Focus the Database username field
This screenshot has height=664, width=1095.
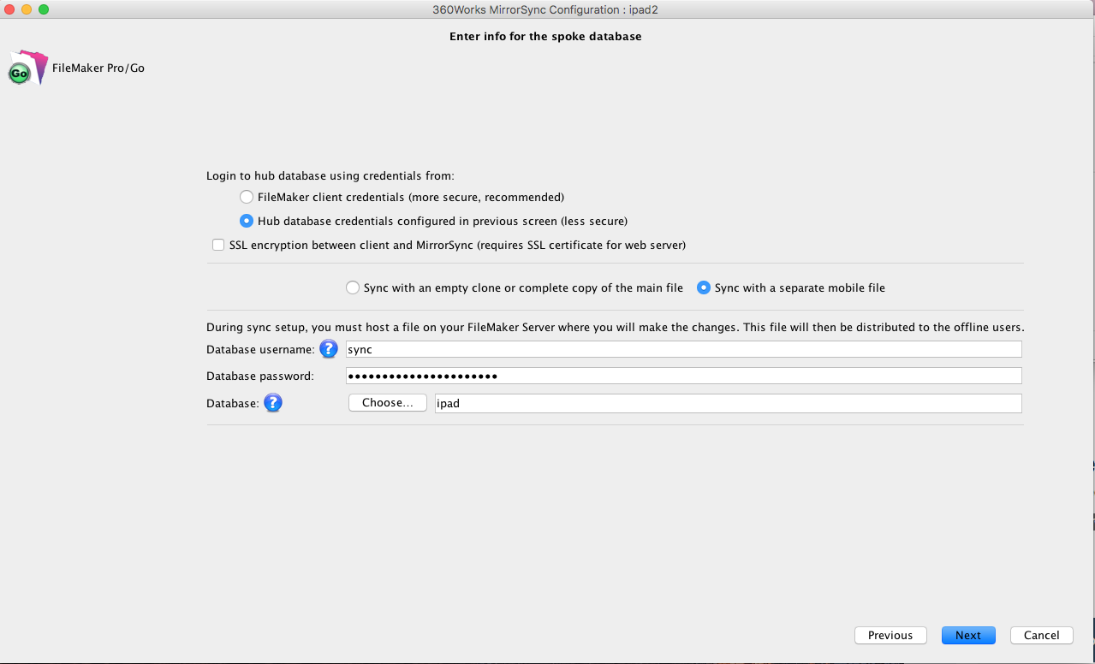click(683, 349)
